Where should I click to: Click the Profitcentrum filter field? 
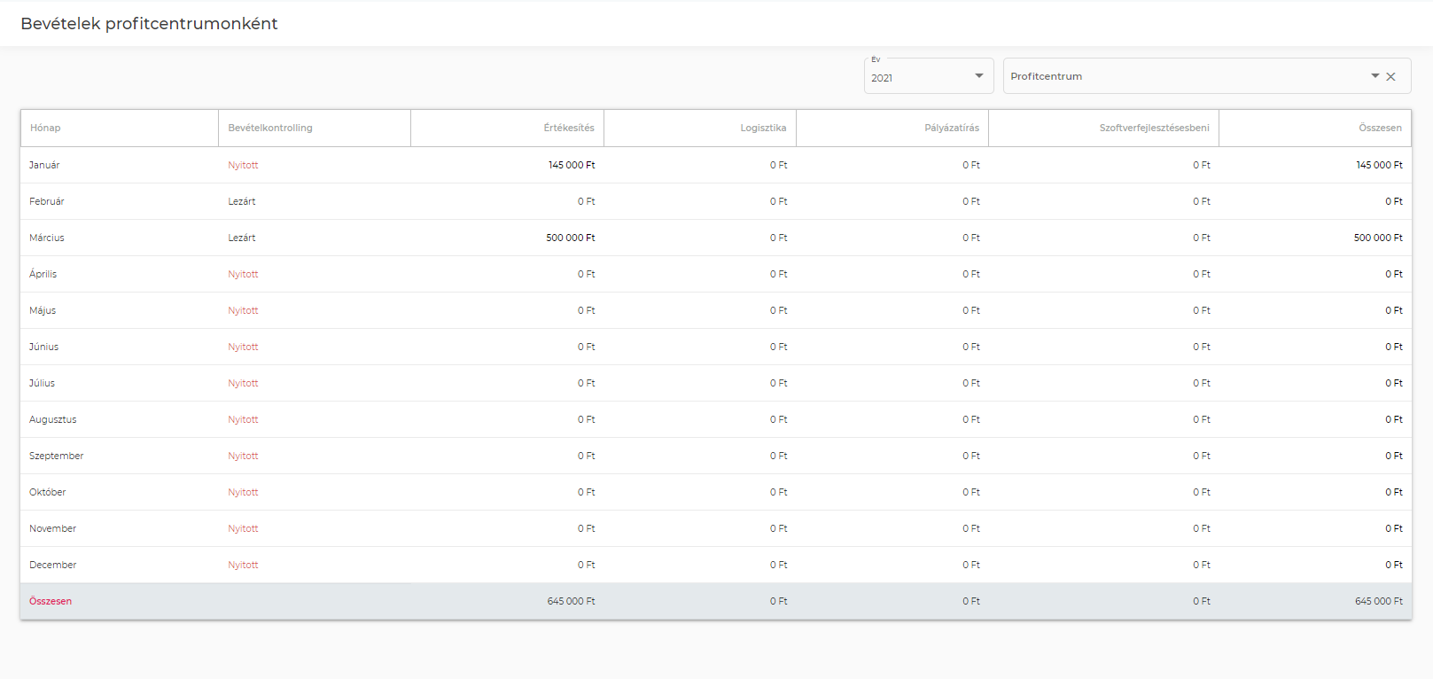1206,76
